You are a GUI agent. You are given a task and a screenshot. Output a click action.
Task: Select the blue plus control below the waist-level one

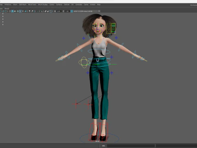112,73
